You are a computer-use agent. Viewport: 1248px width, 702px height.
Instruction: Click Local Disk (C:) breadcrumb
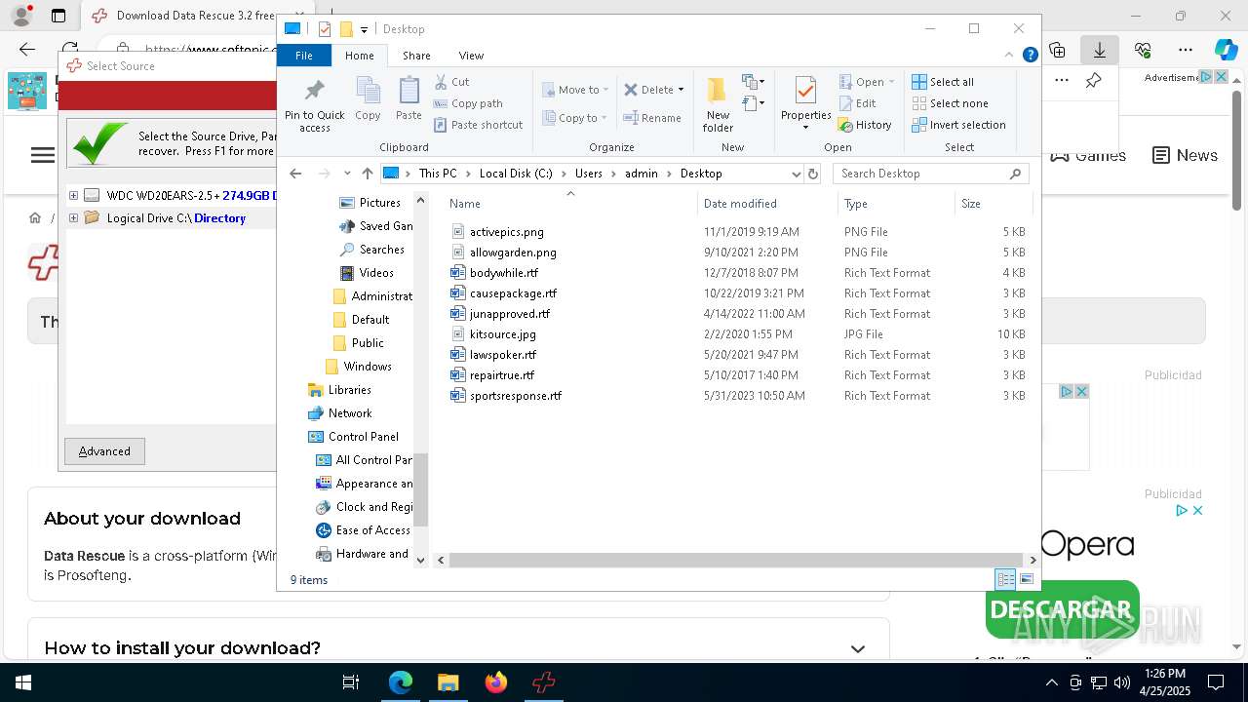[x=516, y=174]
